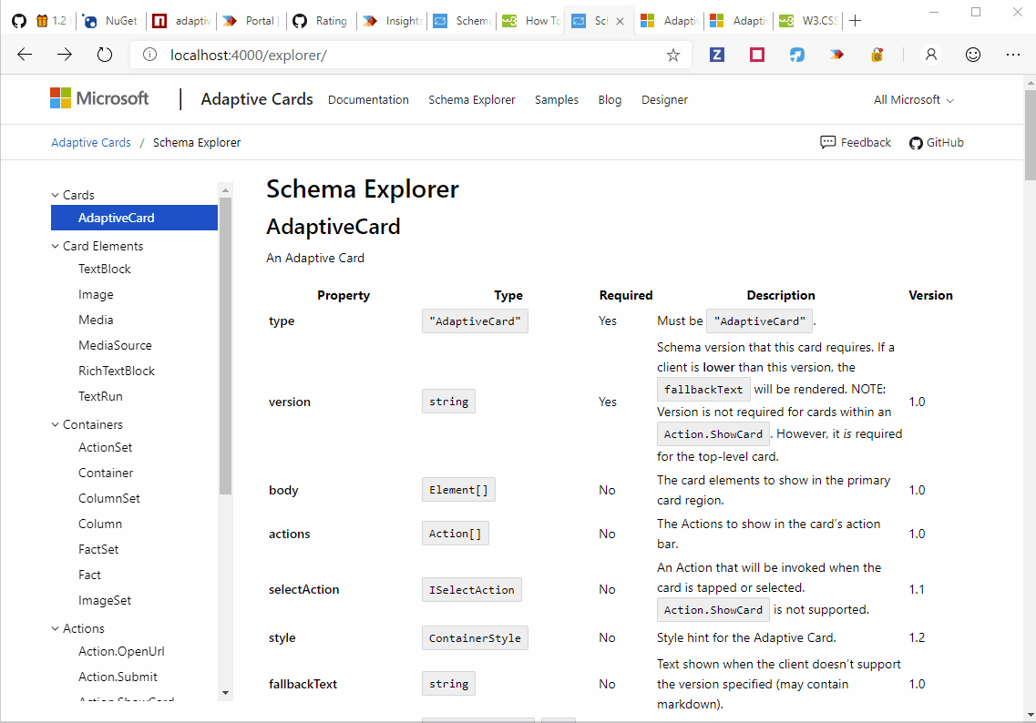Click the Element[] type link
This screenshot has height=723, width=1036.
point(458,490)
